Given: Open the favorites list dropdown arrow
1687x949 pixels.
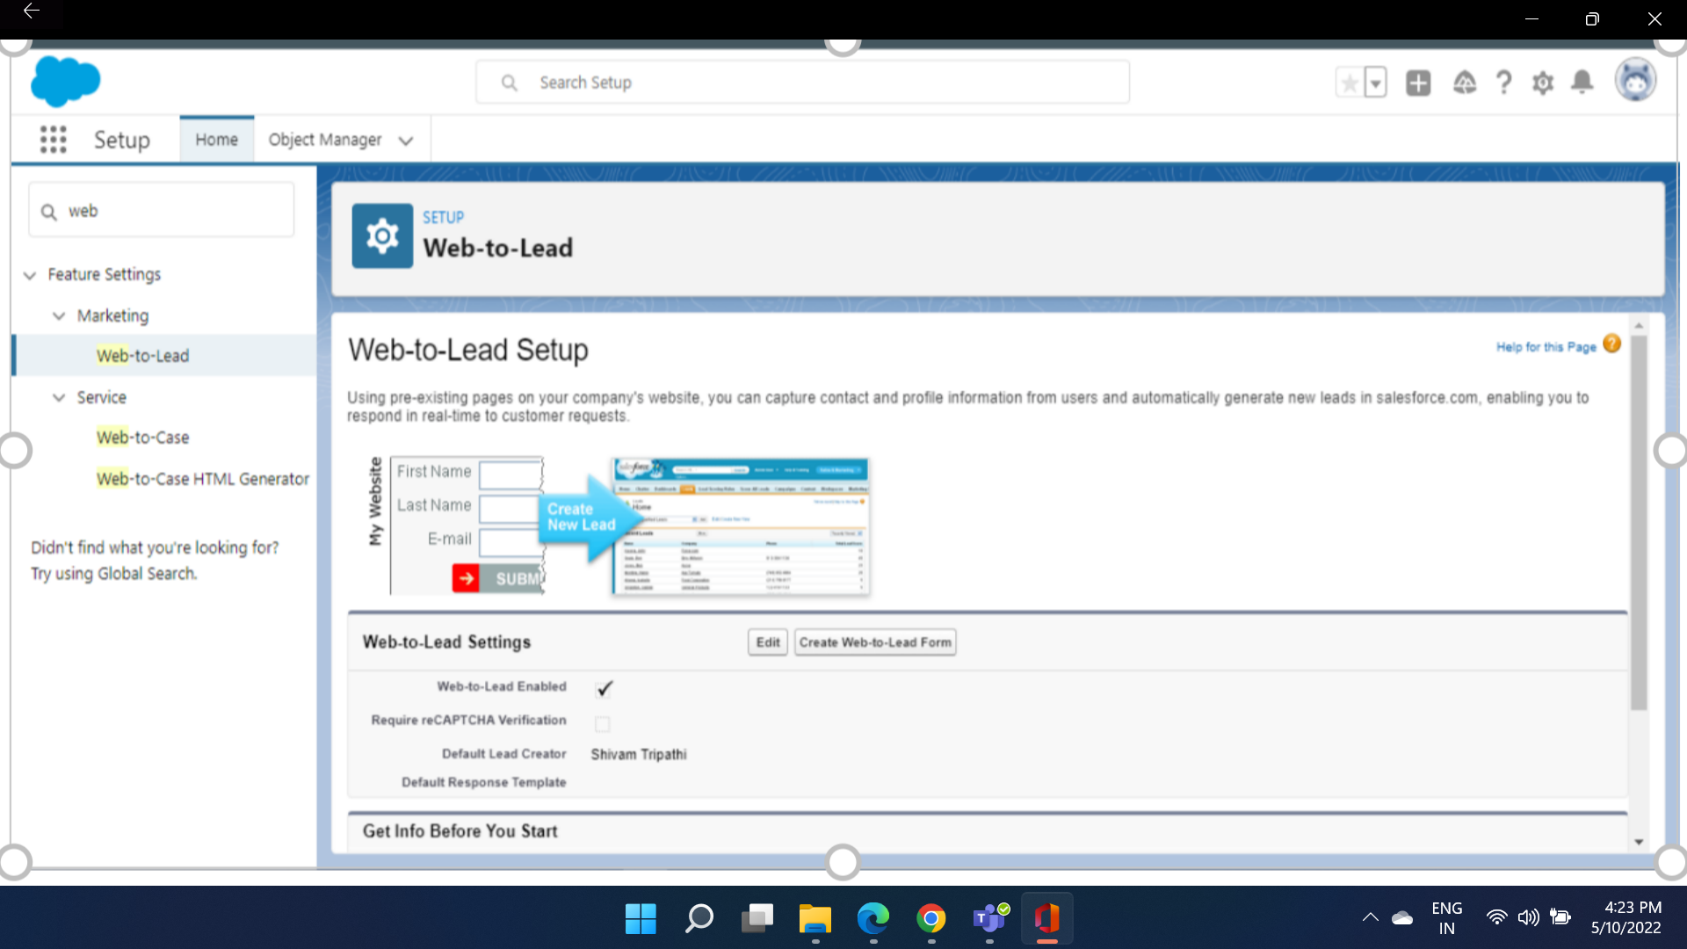Looking at the screenshot, I should coord(1376,83).
